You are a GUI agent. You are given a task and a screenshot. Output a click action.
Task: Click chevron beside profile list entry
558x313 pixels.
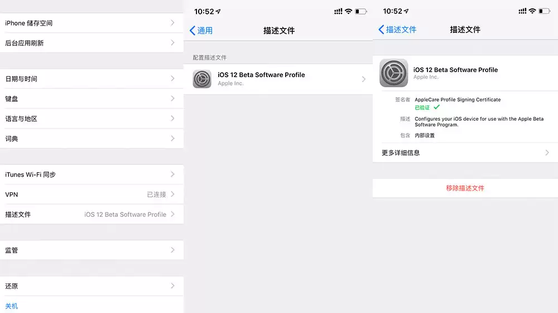pos(364,79)
